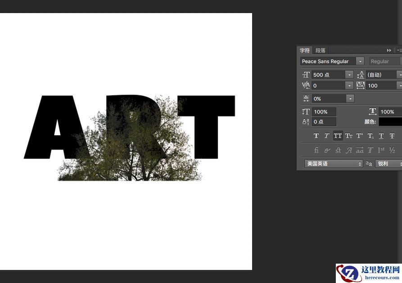The width and height of the screenshot is (402, 283).
Task: Disable the active All Caps option
Action: pos(338,136)
